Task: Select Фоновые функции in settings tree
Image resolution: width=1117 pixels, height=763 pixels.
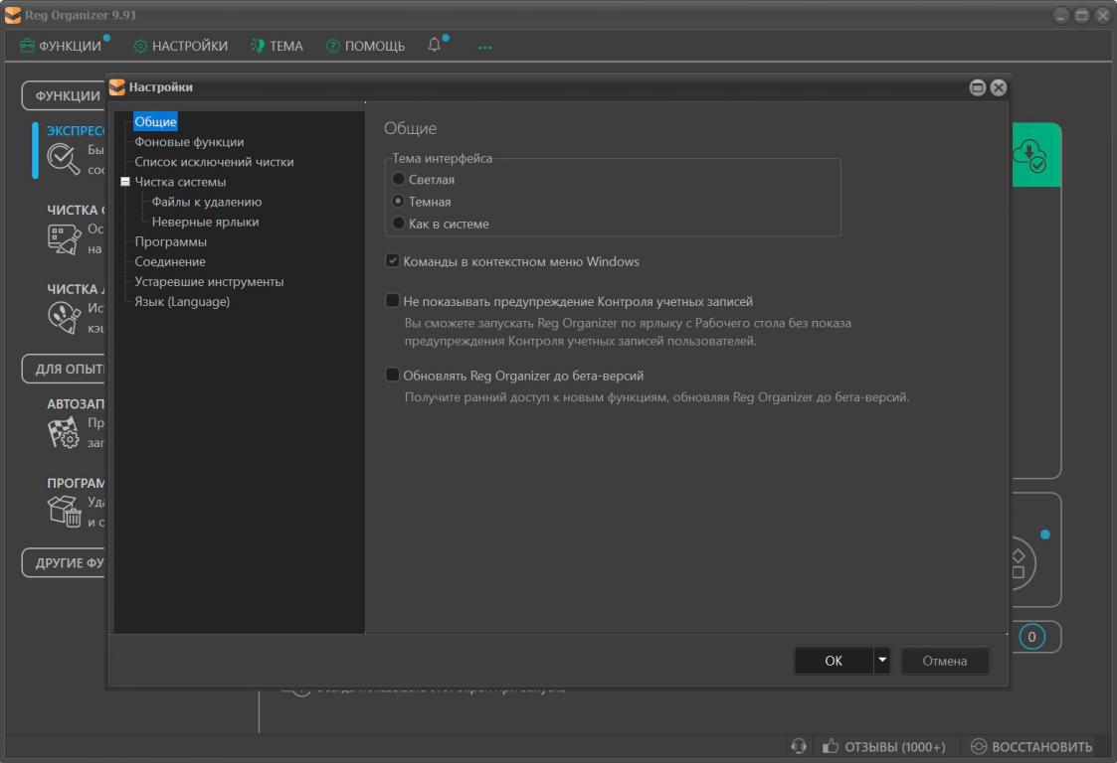Action: coord(189,142)
